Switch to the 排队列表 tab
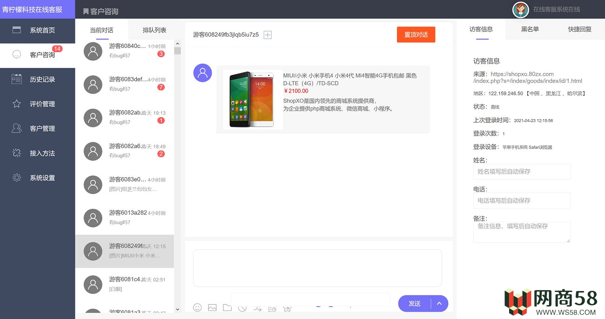The image size is (605, 319). tap(155, 30)
